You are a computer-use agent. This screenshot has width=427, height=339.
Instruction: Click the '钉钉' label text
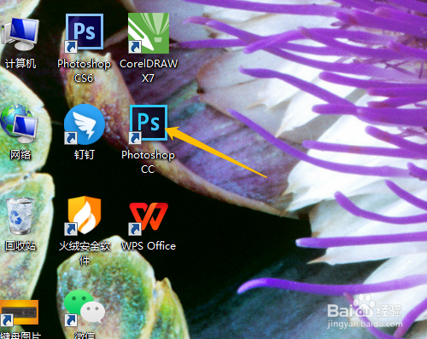pos(85,155)
